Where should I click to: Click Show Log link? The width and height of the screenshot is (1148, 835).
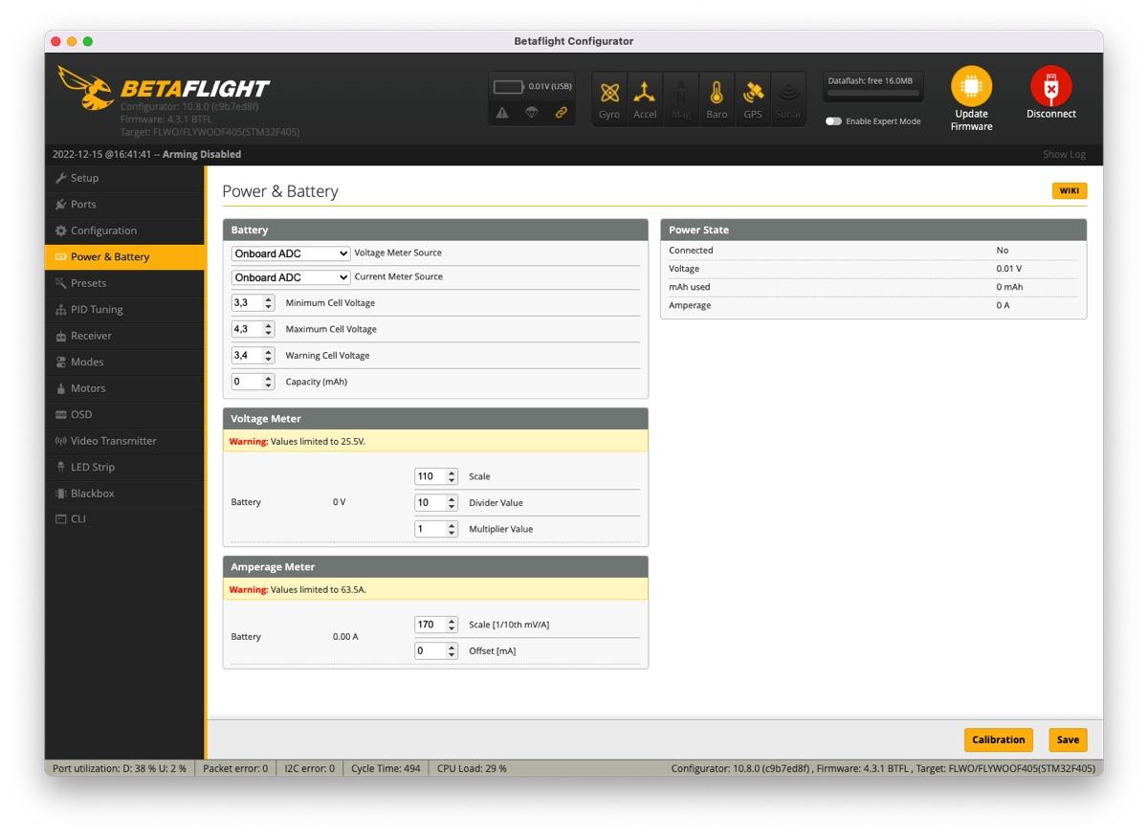coord(1064,155)
